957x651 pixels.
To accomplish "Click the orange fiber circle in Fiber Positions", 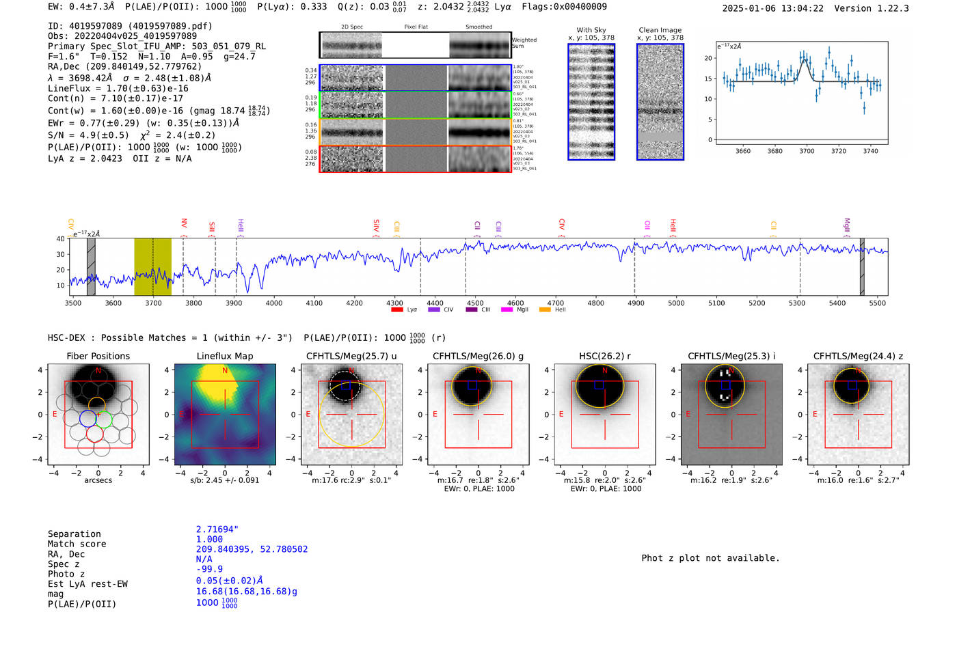I will click(x=97, y=406).
